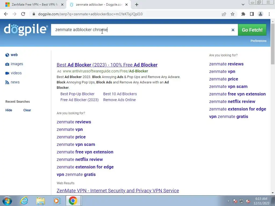Click the forward navigation arrow
The image size is (275, 206).
coord(15,14)
